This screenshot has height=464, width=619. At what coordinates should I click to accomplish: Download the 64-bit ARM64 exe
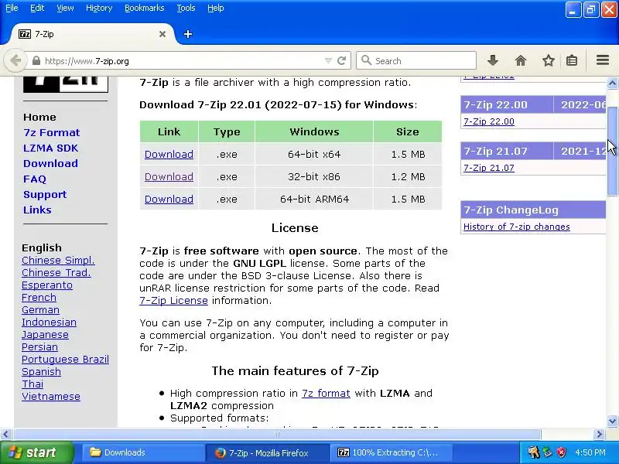169,200
